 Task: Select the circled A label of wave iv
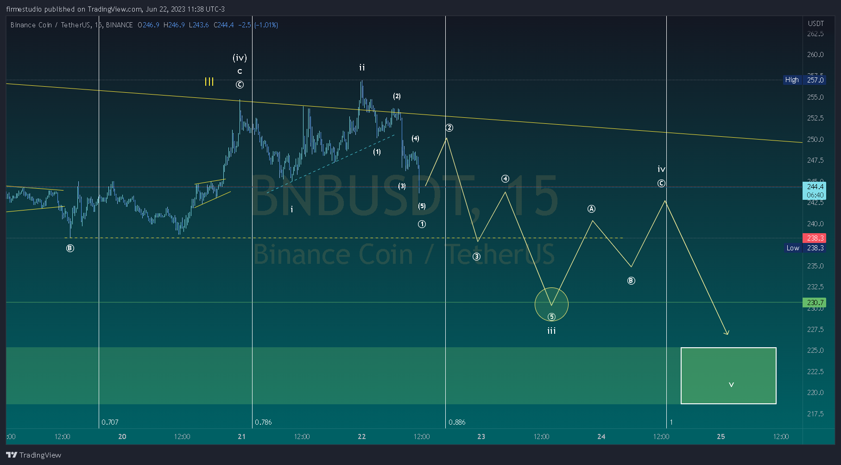pyautogui.click(x=592, y=209)
